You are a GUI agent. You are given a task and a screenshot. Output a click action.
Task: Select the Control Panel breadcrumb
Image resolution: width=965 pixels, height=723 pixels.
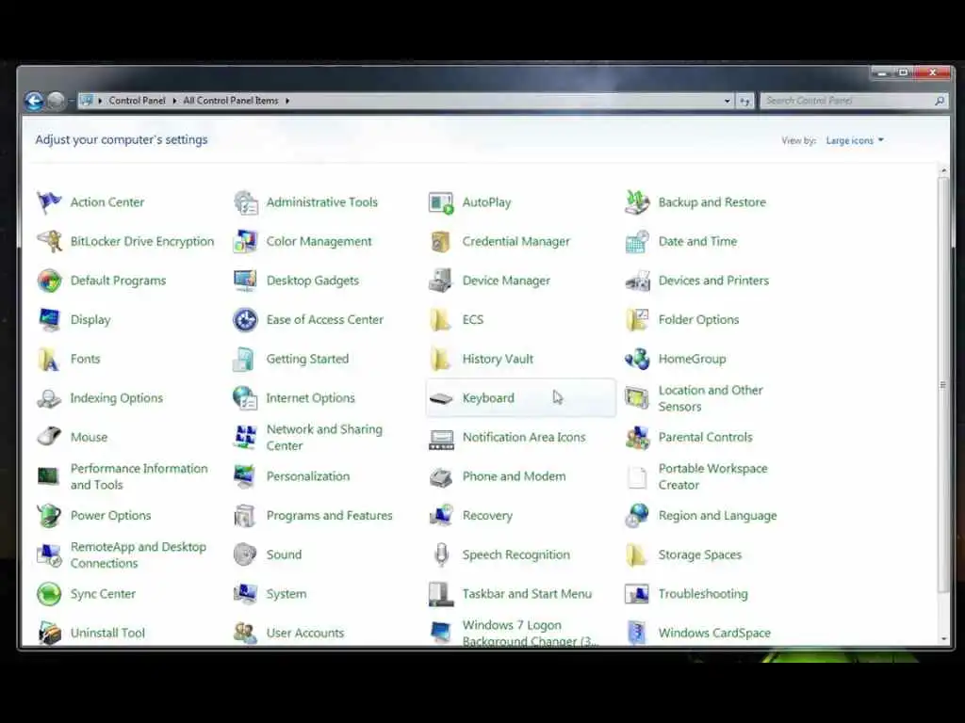pyautogui.click(x=137, y=101)
